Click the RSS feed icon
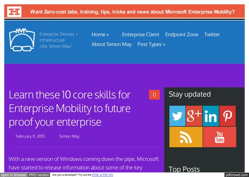The image size is (249, 177). 186,137
